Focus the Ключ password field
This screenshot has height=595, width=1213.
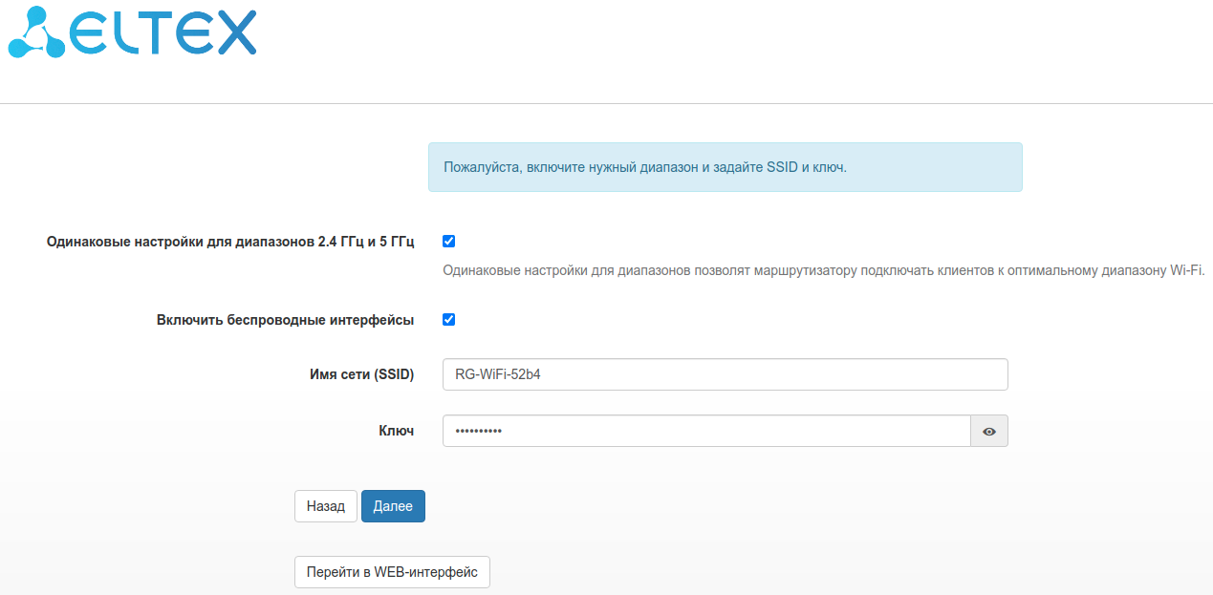click(706, 431)
